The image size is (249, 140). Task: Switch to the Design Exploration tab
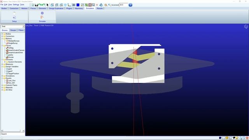pyautogui.click(x=56, y=9)
